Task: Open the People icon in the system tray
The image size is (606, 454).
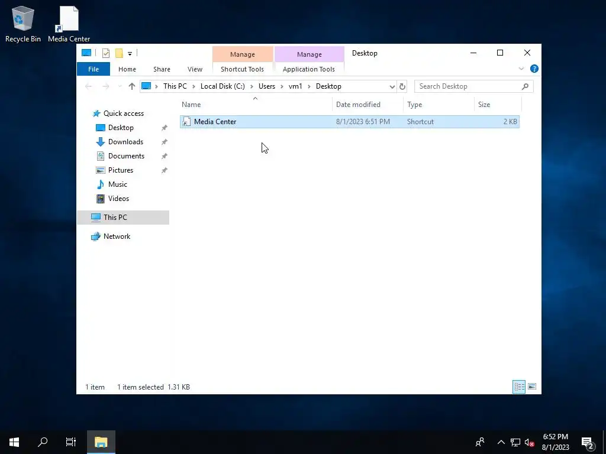Action: coord(480,442)
